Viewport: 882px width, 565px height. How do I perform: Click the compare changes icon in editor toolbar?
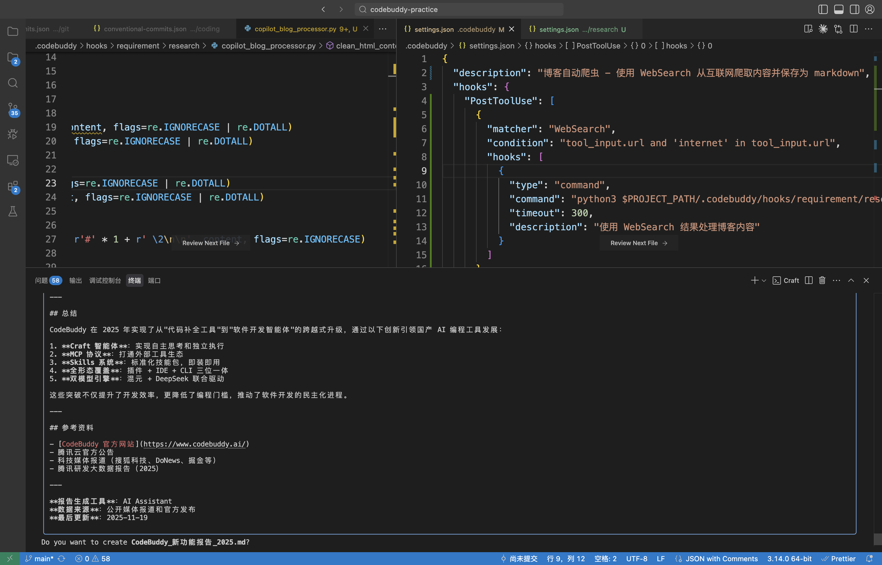pos(838,29)
